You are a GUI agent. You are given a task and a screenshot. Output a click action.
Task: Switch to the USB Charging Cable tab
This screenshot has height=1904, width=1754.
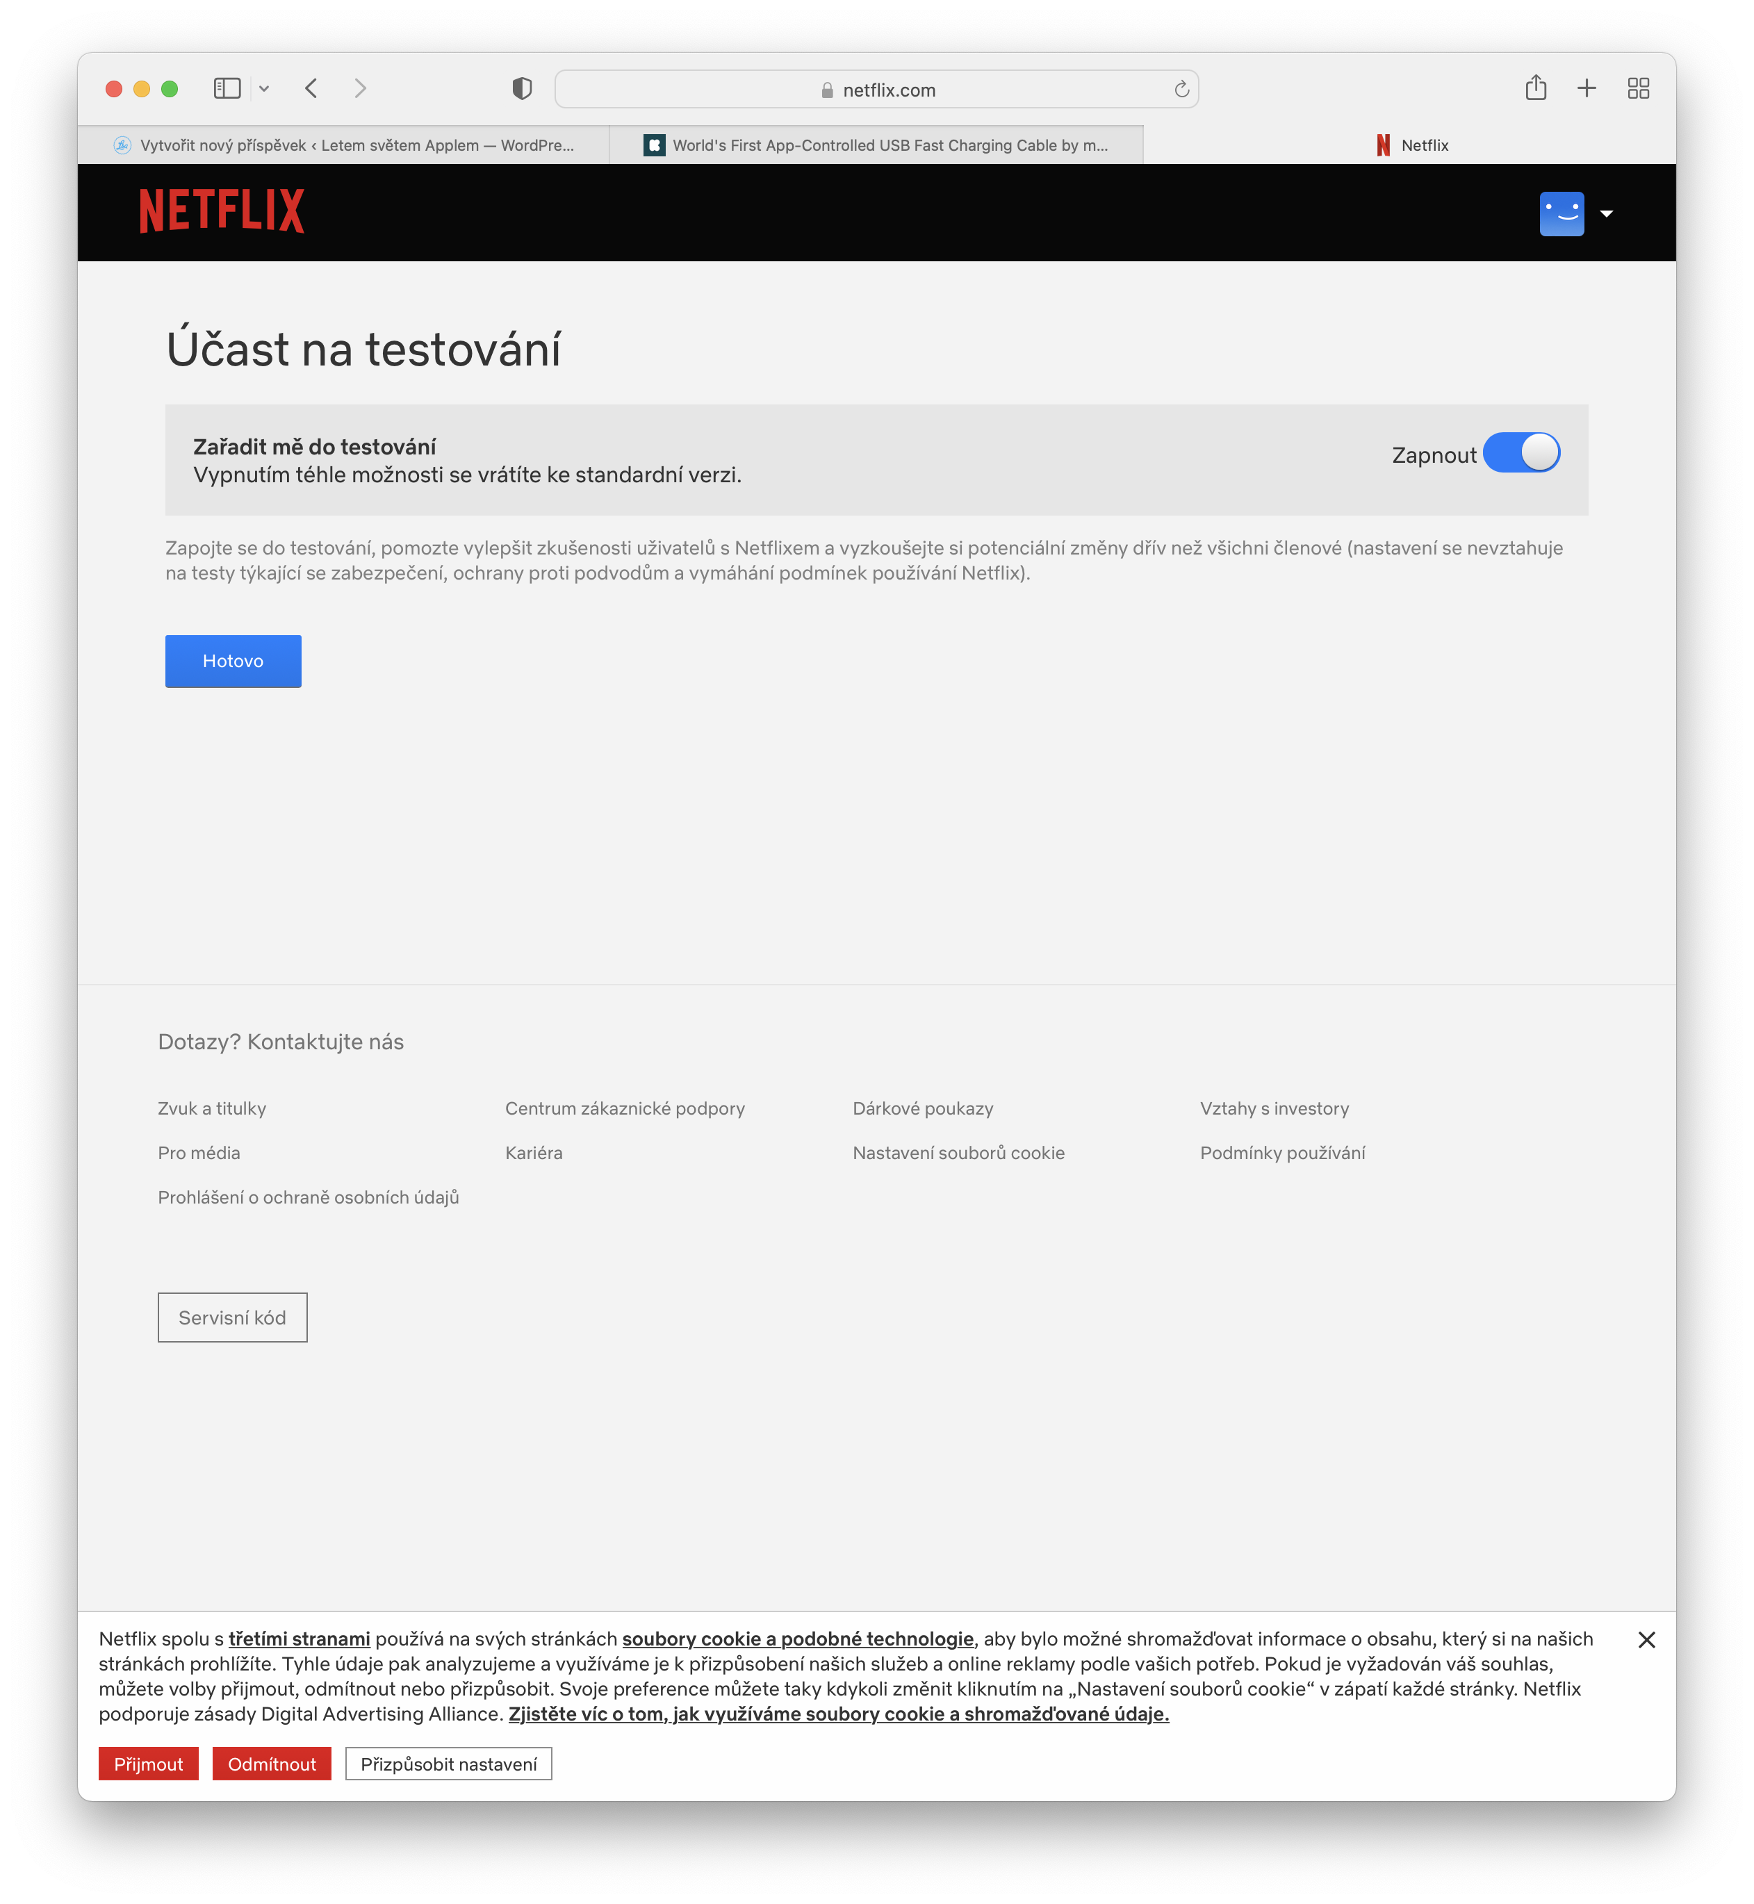[x=876, y=145]
